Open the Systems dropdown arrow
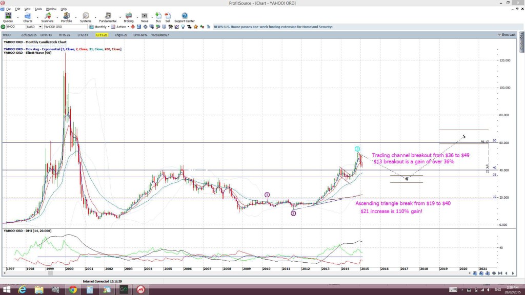525x295 pixels. [x=95, y=17]
